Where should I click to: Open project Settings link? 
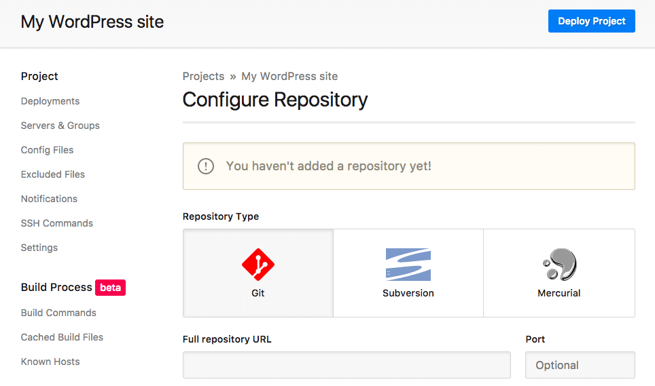39,248
